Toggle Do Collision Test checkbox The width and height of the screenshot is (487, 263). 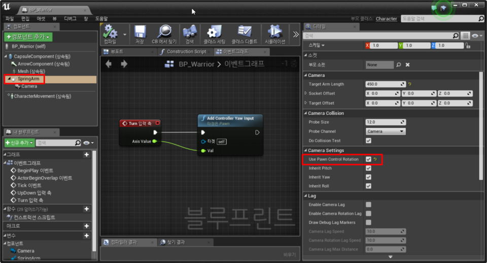click(368, 140)
